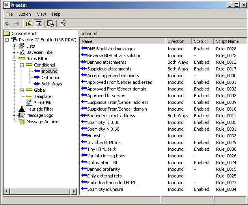Click the Lists node icon

point(22,46)
